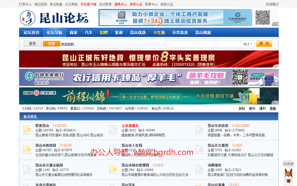297x186 pixels.
Task: Focus the forum search input field
Action: click(203, 44)
